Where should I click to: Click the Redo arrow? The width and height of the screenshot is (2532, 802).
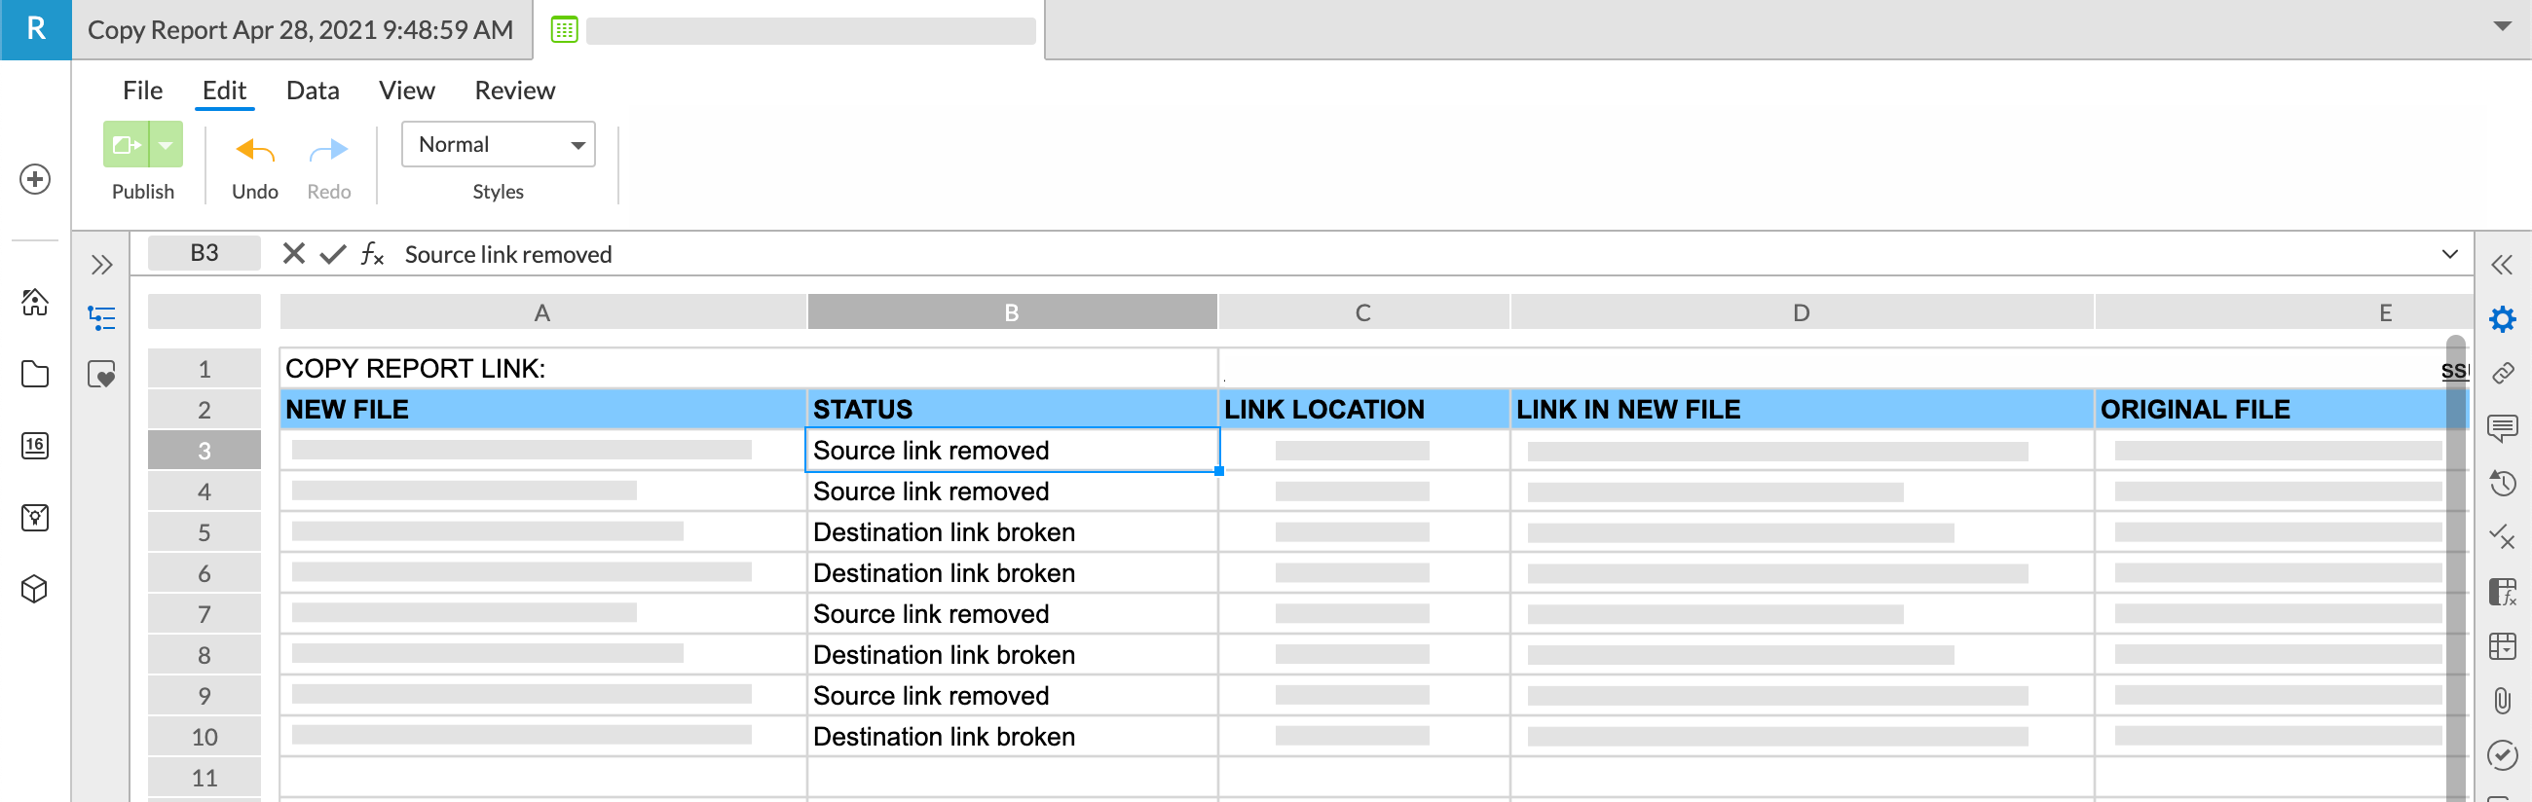[x=328, y=149]
